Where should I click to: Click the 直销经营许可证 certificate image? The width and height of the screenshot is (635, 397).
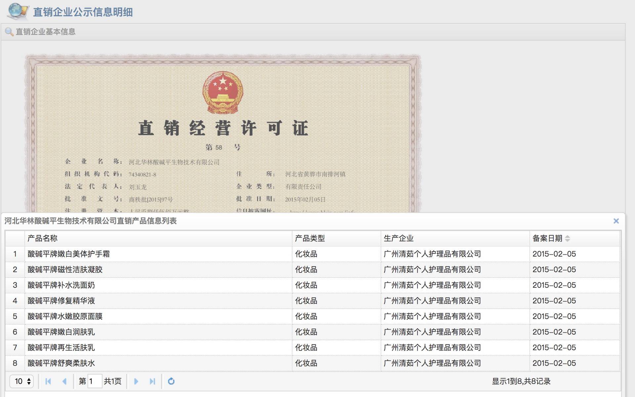point(223,132)
